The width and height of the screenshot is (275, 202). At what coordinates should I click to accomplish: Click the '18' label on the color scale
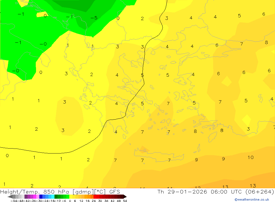coord(87,201)
